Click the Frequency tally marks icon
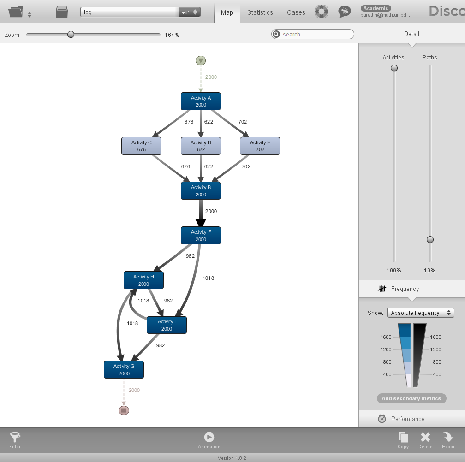465x462 pixels. [382, 288]
